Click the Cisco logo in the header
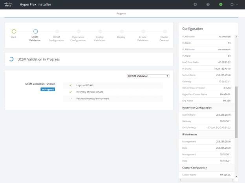Viewport: 245px width, 183px height. click(8, 4)
